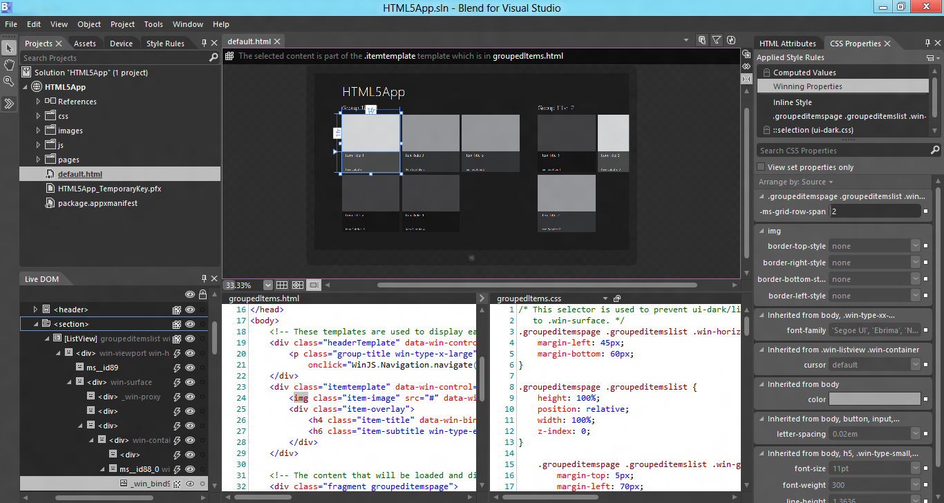The width and height of the screenshot is (944, 503).
Task: Hide the section element in Live DOM
Action: click(189, 324)
